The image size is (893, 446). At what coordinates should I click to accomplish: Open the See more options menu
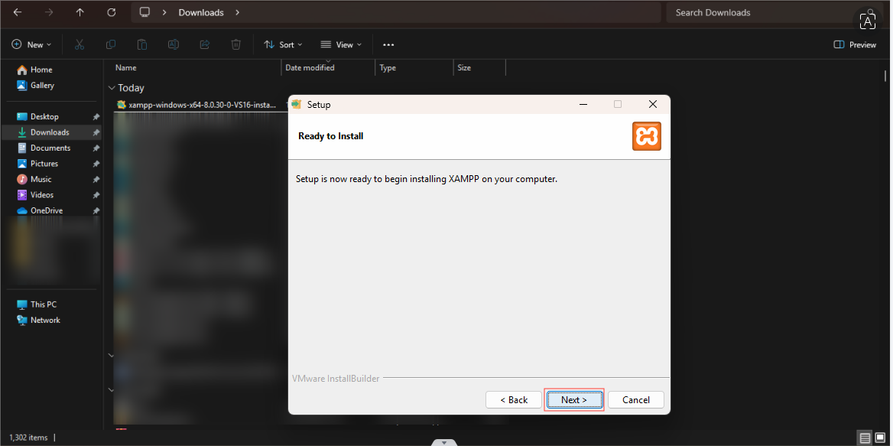point(388,44)
